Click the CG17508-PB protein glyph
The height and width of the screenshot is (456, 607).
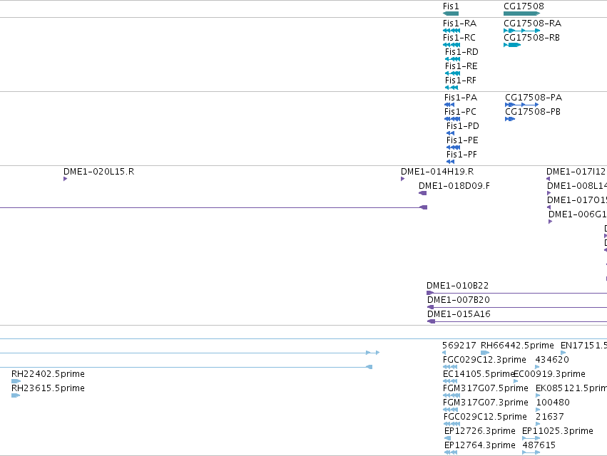[510, 119]
